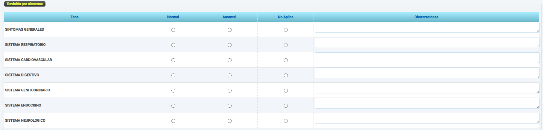The image size is (543, 130).
Task: Mark SISTEMA DIGESTIVO as No Aplica
Action: coord(286,76)
